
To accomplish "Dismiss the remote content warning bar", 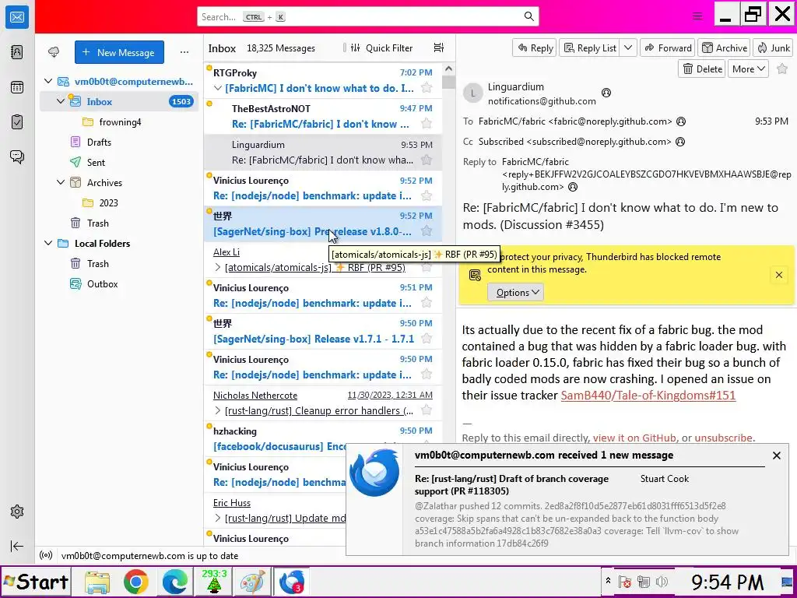I will (778, 275).
